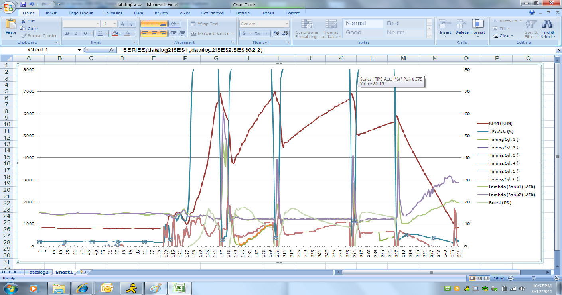562x295 pixels.
Task: Open the Formulas ribbon tab
Action: [x=113, y=13]
